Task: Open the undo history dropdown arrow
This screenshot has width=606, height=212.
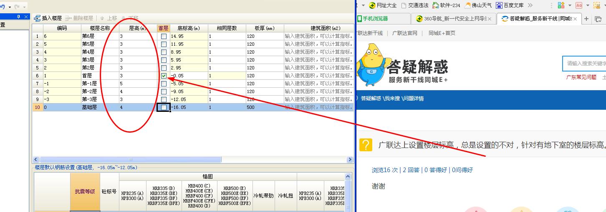Action: coord(9,7)
